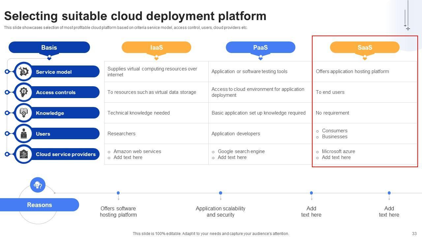Select the Basis header pill

49,47
